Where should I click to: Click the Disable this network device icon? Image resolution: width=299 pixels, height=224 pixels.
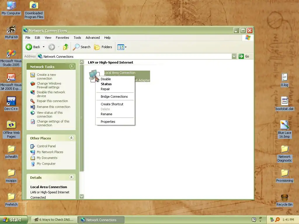33,92
